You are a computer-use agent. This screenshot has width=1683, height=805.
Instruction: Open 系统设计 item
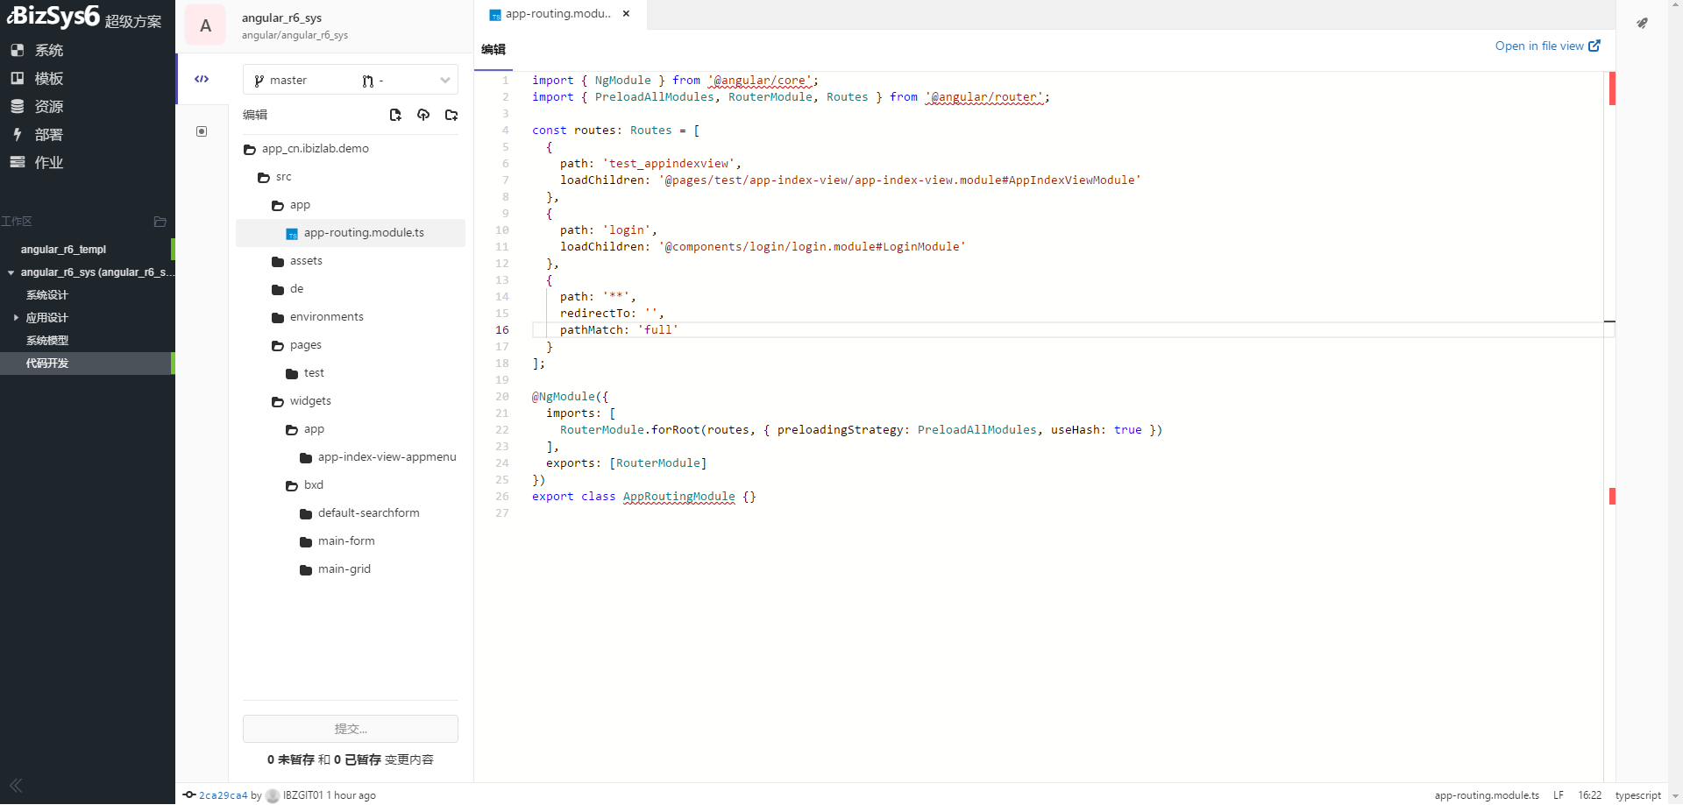(46, 295)
